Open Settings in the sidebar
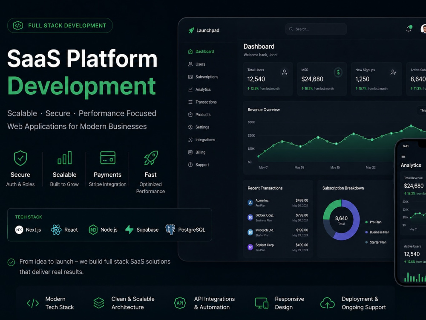This screenshot has width=426, height=320. [199, 127]
